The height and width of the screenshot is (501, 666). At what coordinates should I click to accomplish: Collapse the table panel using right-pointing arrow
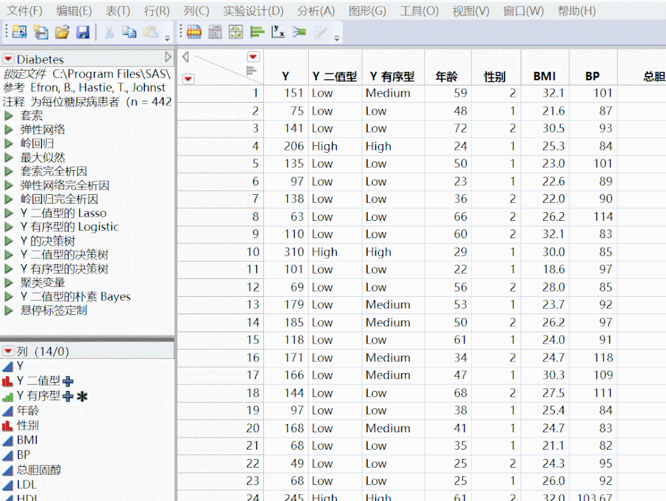point(168,58)
